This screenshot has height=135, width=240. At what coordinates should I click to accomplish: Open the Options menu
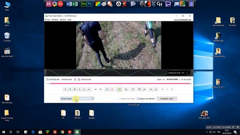click(63, 19)
